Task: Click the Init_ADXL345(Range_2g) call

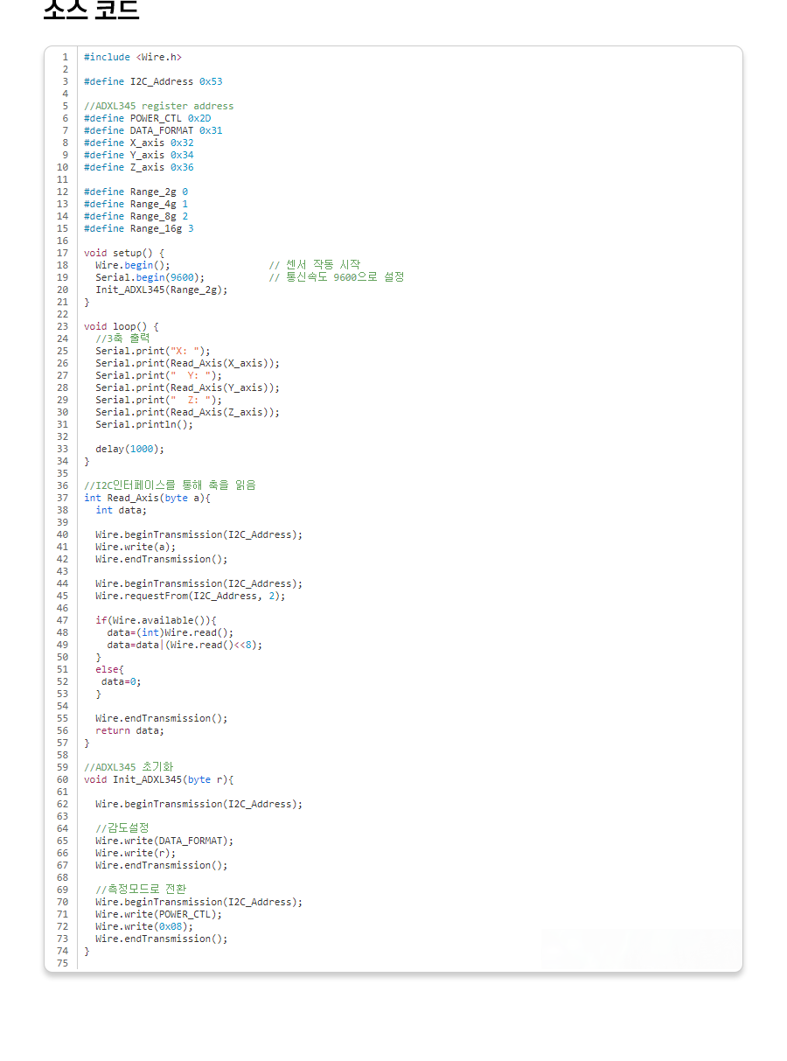Action: pyautogui.click(x=161, y=290)
